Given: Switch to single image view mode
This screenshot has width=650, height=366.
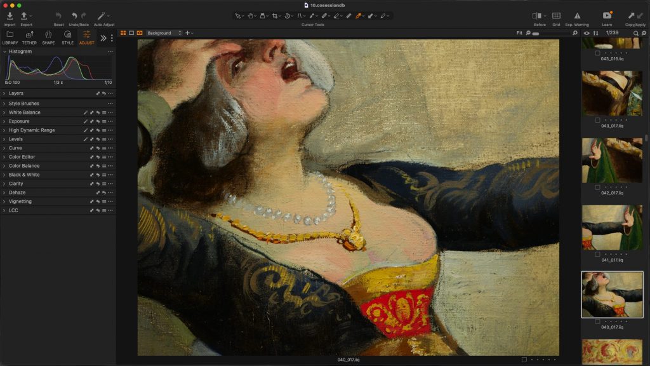Looking at the screenshot, I should pos(131,33).
